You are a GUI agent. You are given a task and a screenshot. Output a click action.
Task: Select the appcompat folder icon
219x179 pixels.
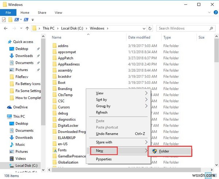54,52
